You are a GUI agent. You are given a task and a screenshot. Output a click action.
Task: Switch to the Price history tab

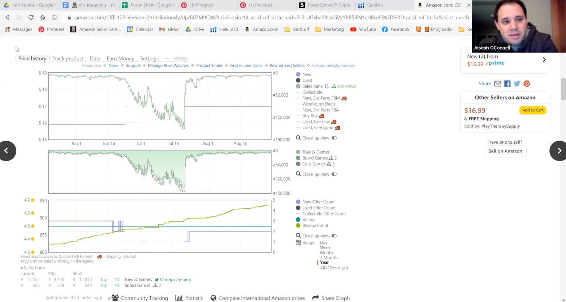click(32, 58)
